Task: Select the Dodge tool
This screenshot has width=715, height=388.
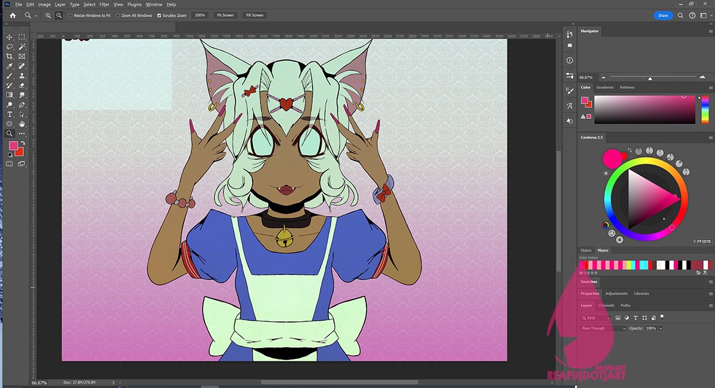Action: (10, 104)
